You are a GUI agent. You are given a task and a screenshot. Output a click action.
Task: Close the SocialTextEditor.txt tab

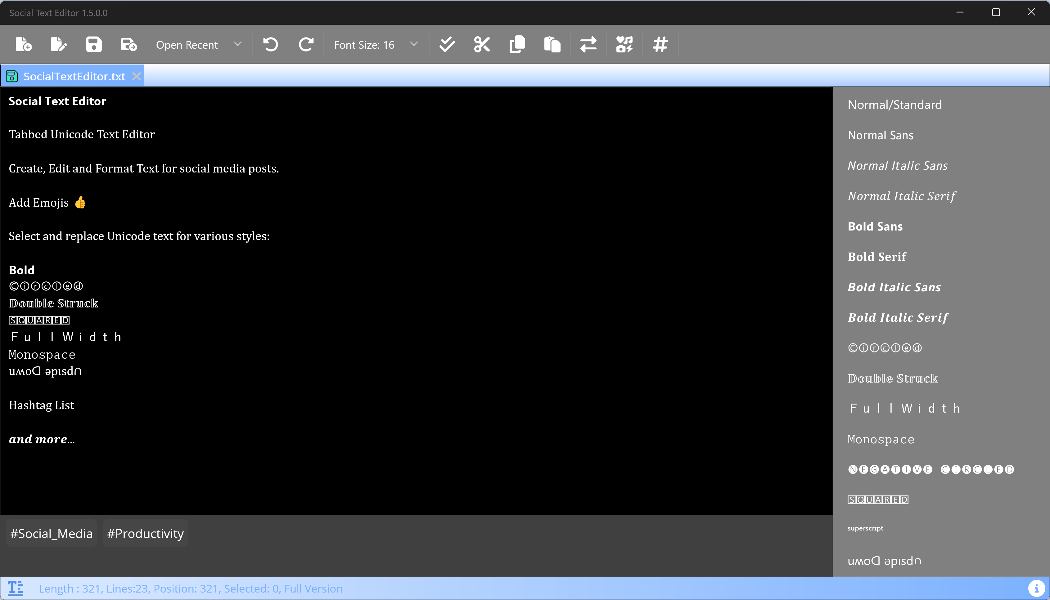coord(137,76)
